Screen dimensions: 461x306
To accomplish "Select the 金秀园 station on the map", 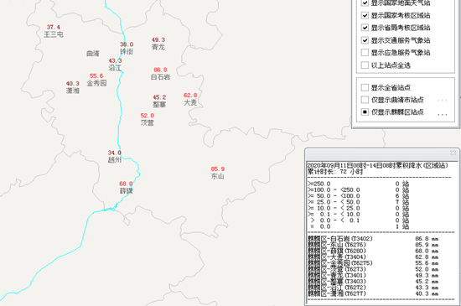I will point(96,83).
